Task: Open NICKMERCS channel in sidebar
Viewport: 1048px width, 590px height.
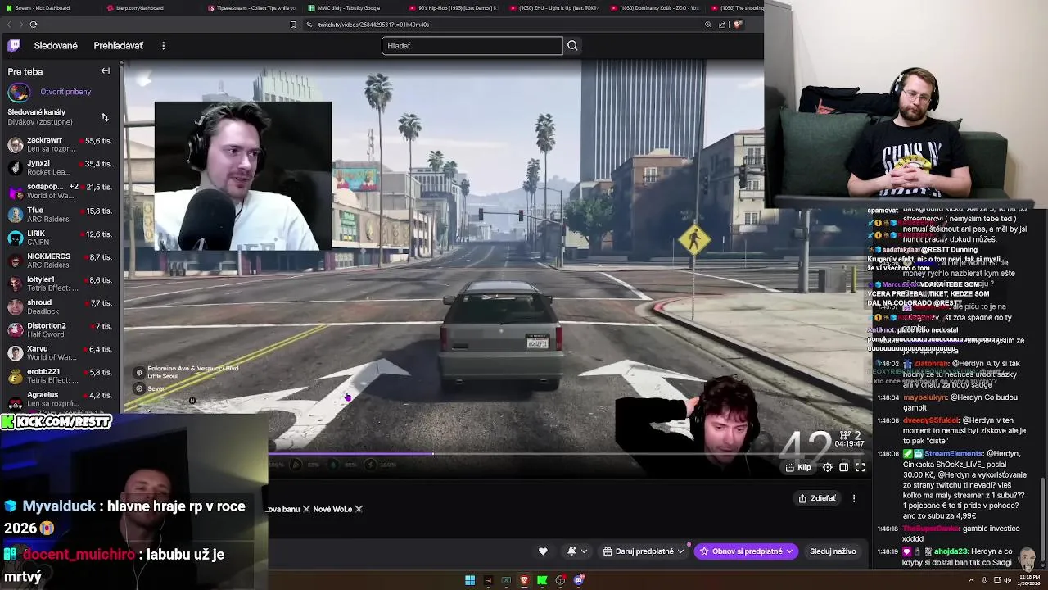Action: pos(60,261)
